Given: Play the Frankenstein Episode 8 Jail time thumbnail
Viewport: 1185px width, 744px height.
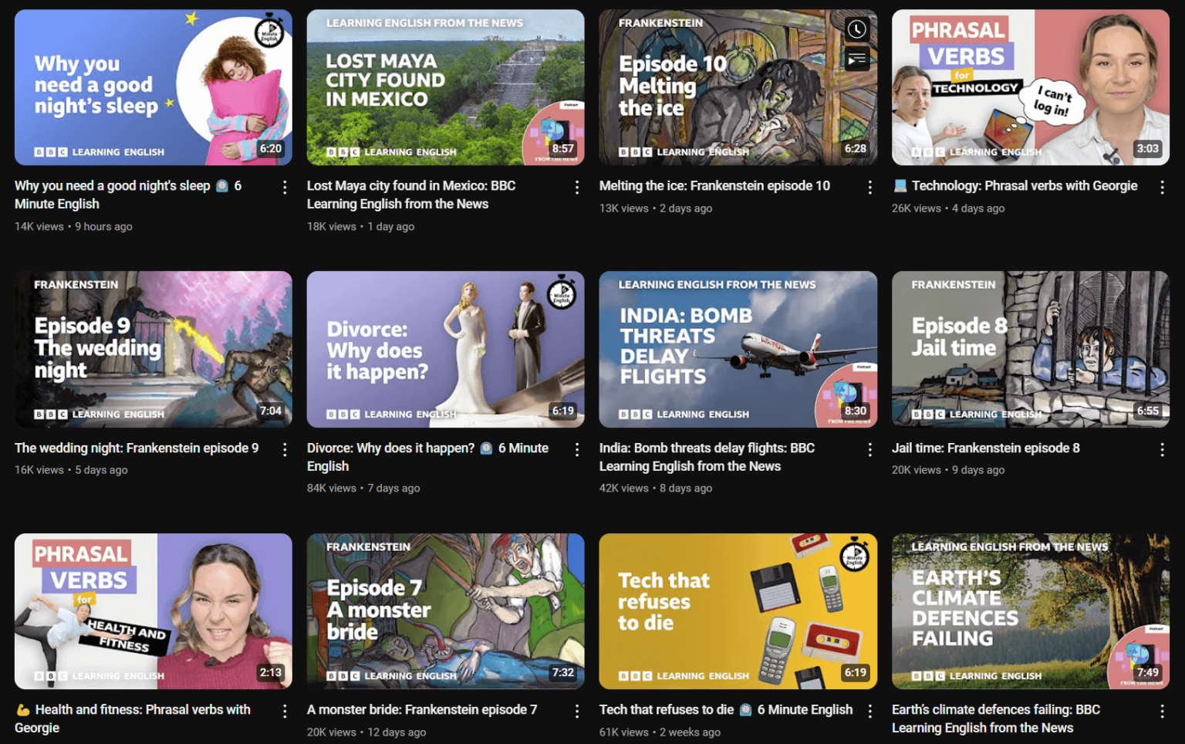Looking at the screenshot, I should point(1030,349).
